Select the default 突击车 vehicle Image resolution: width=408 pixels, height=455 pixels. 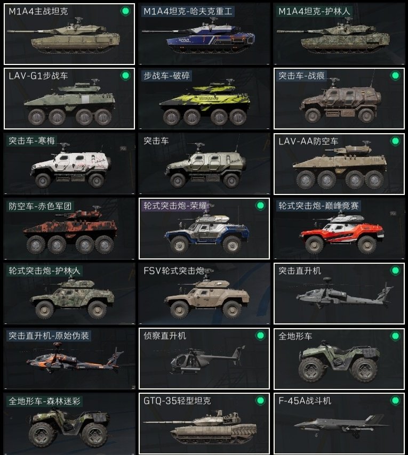[x=204, y=164]
